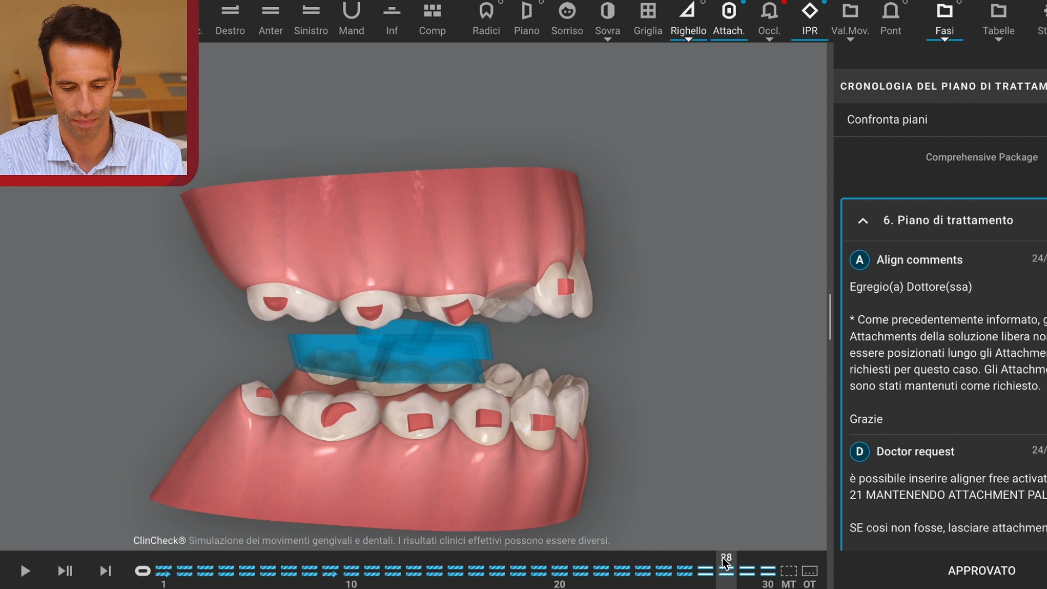The image size is (1047, 589).
Task: Show the Pont pontic tool
Action: (x=890, y=20)
